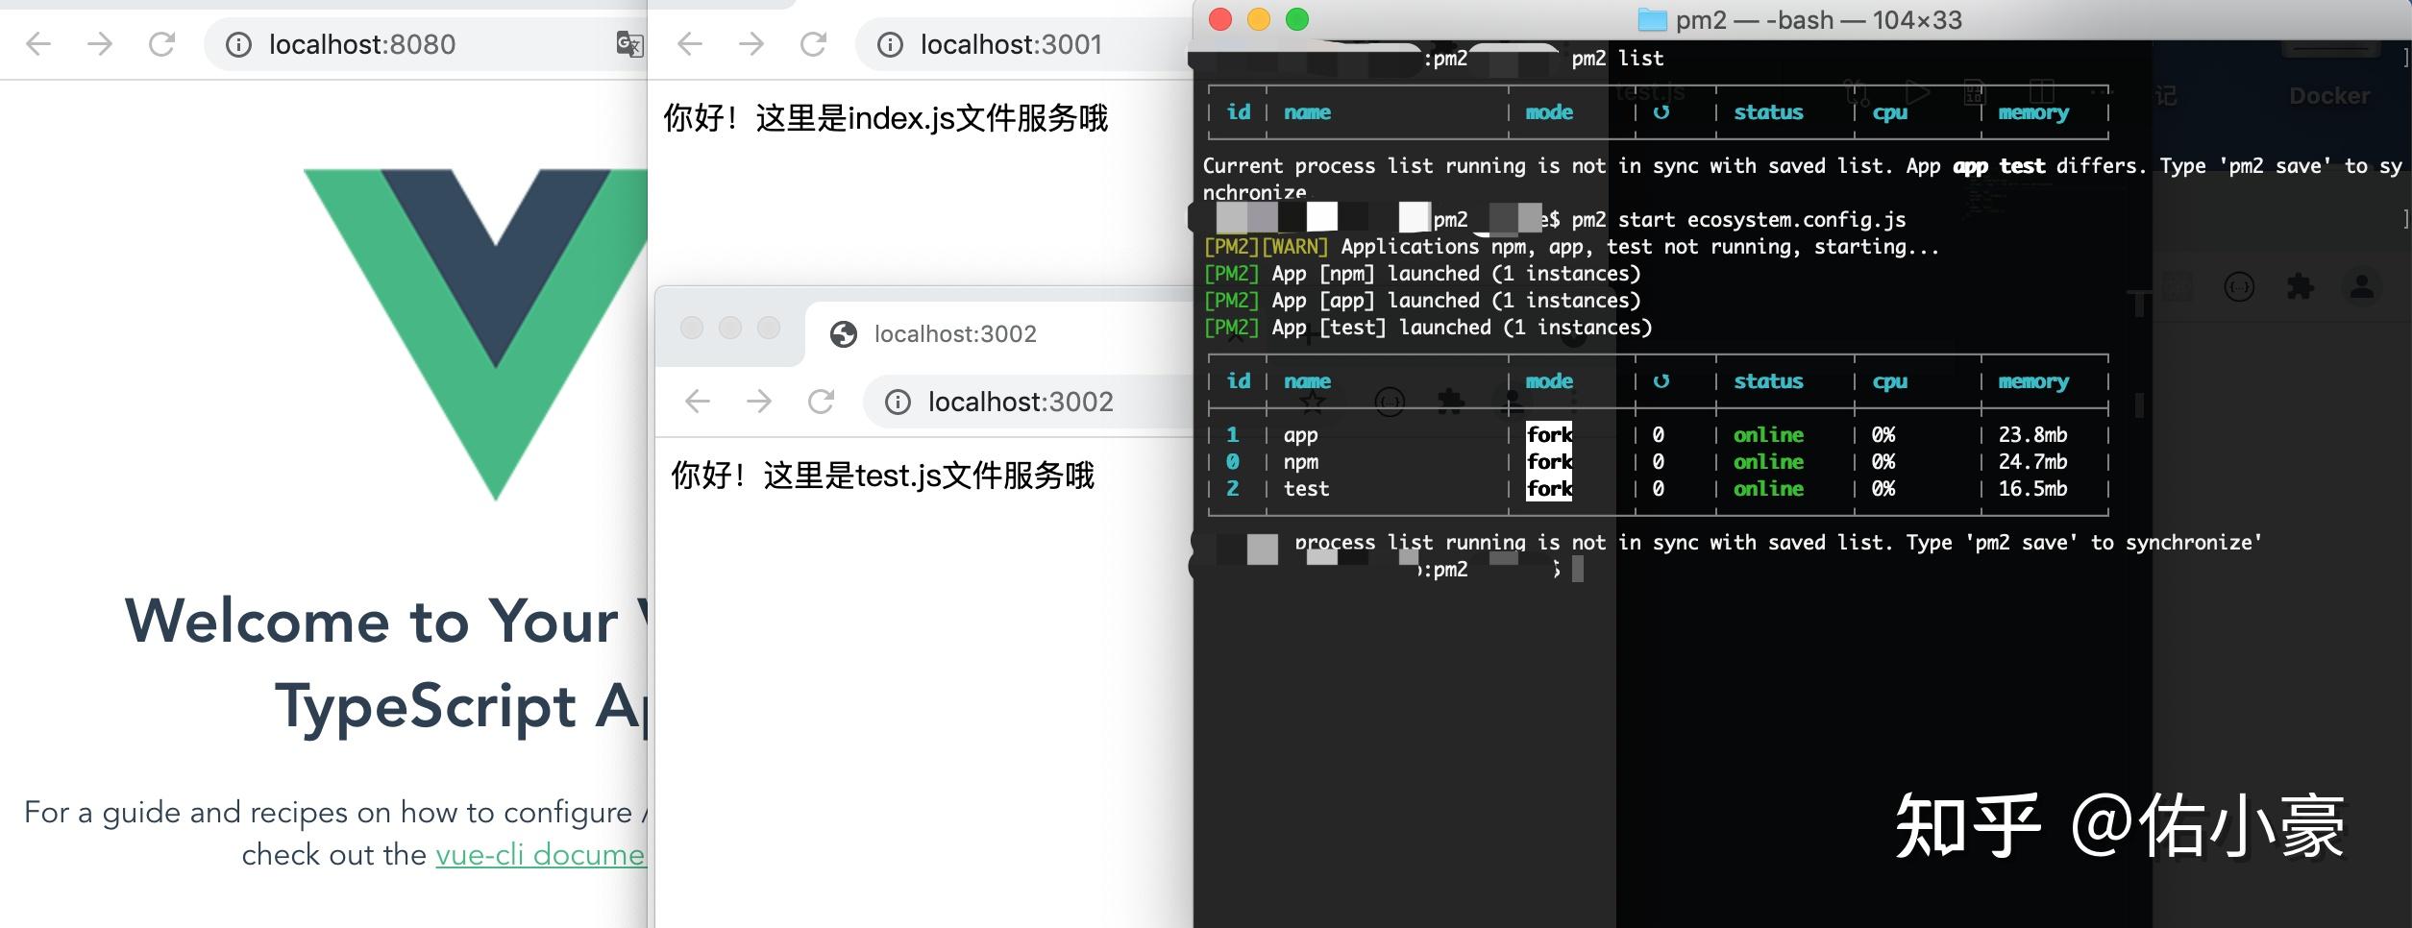Minimize the pm2 terminal window
Image resolution: width=2412 pixels, height=928 pixels.
(1259, 19)
